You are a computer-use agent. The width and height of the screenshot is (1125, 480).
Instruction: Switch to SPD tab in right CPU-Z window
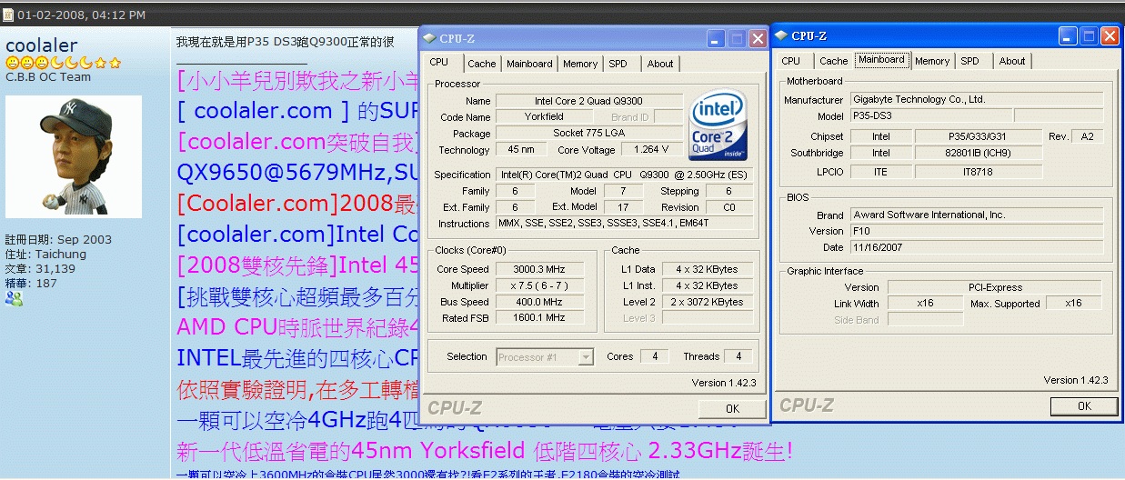click(970, 61)
